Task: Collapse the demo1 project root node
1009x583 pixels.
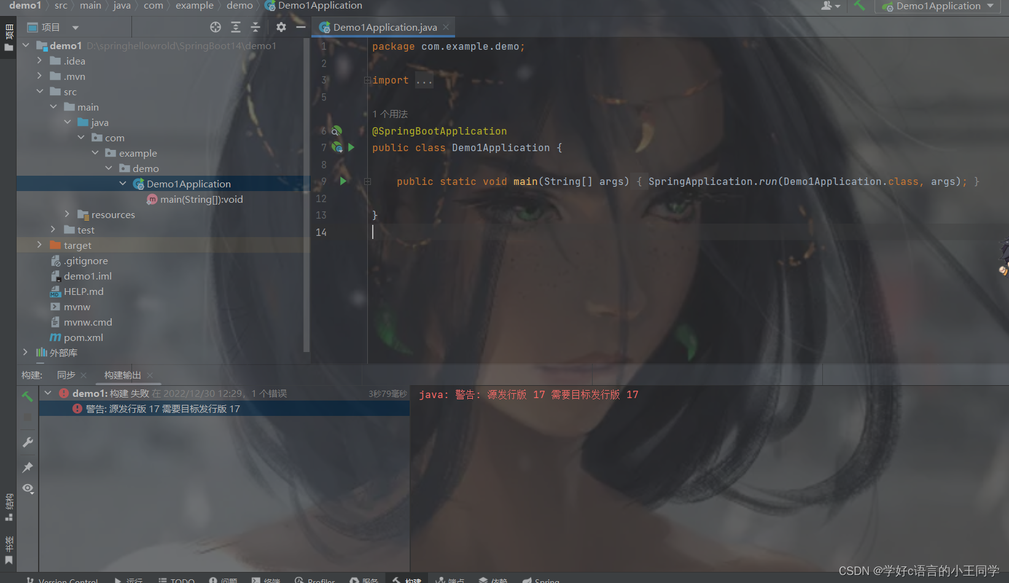Action: point(26,45)
